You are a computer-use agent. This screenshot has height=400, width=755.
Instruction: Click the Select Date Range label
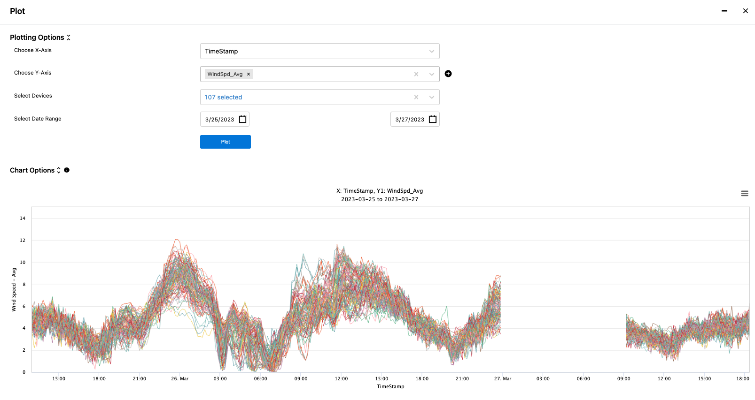pos(38,119)
